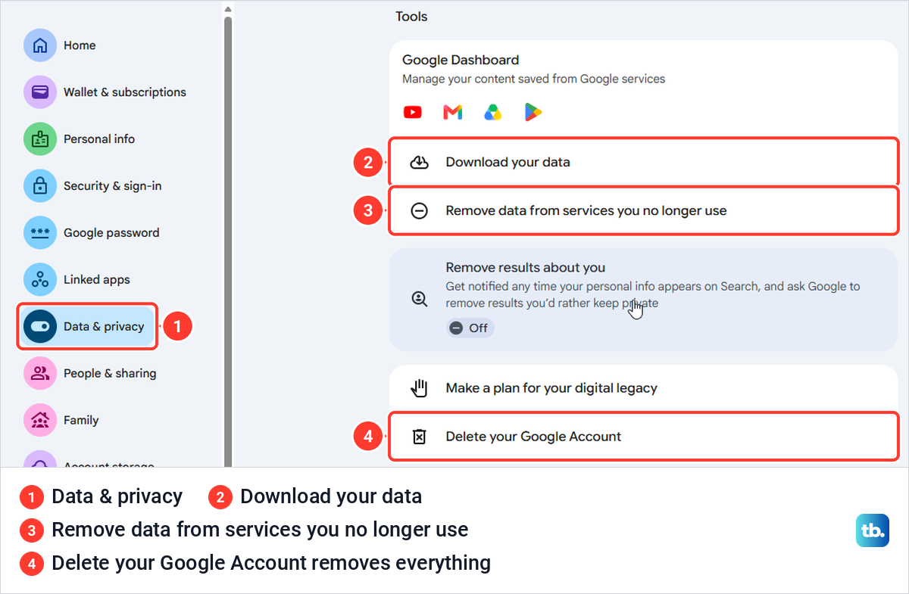909x594 pixels.
Task: Click the hand icon for digital legacy
Action: (419, 388)
